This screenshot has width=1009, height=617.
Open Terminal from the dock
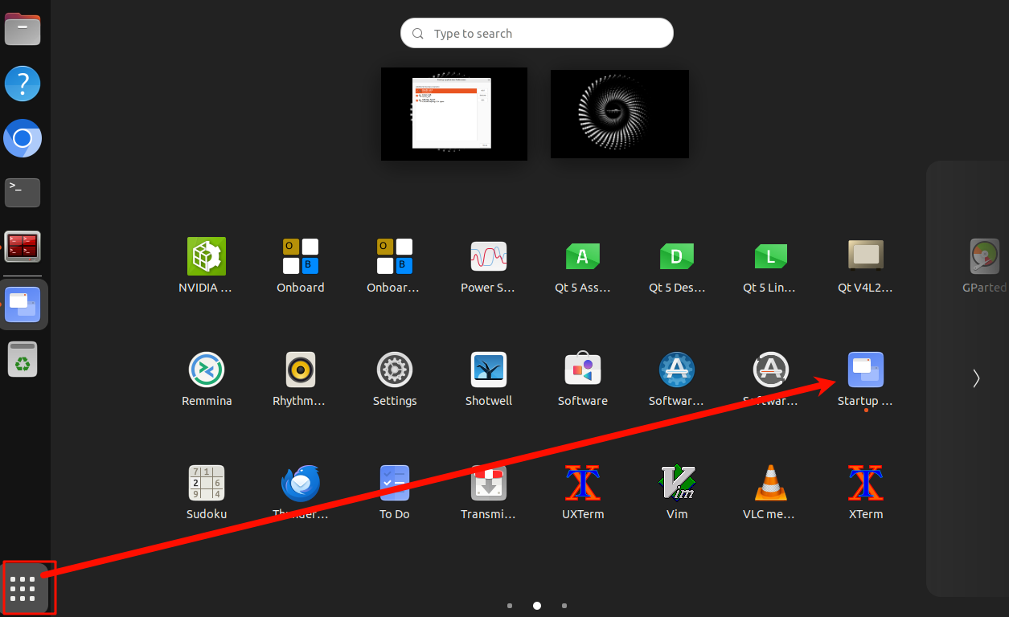[23, 193]
